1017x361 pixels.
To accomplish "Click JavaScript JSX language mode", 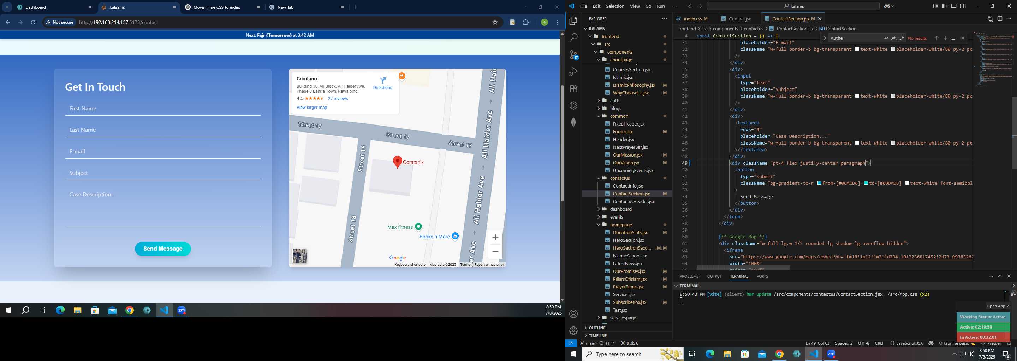I will point(909,343).
